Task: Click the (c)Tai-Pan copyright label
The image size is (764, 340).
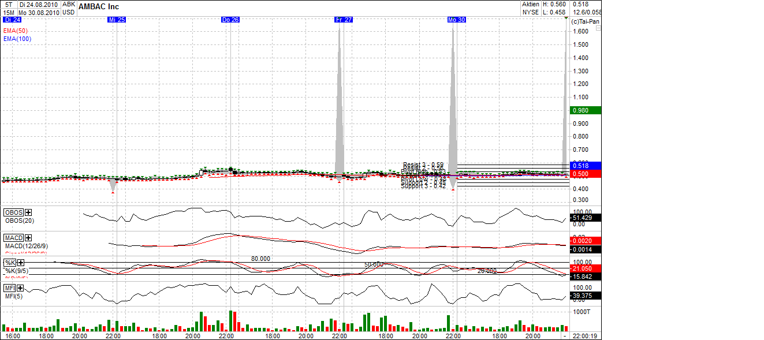Action: point(585,21)
